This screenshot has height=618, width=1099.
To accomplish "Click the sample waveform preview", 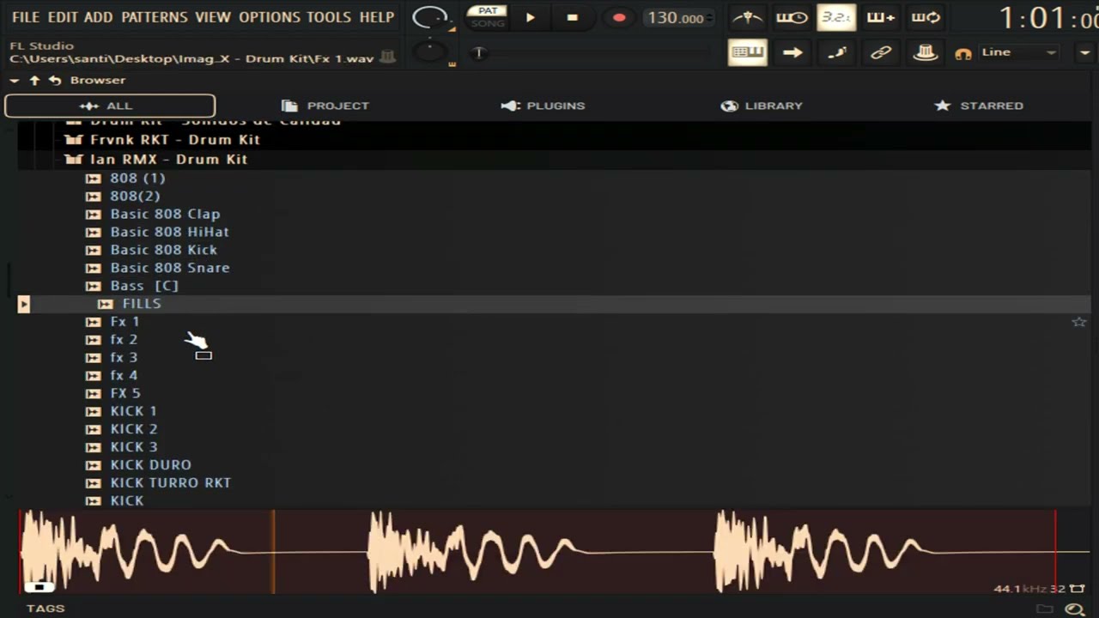I will [555, 552].
